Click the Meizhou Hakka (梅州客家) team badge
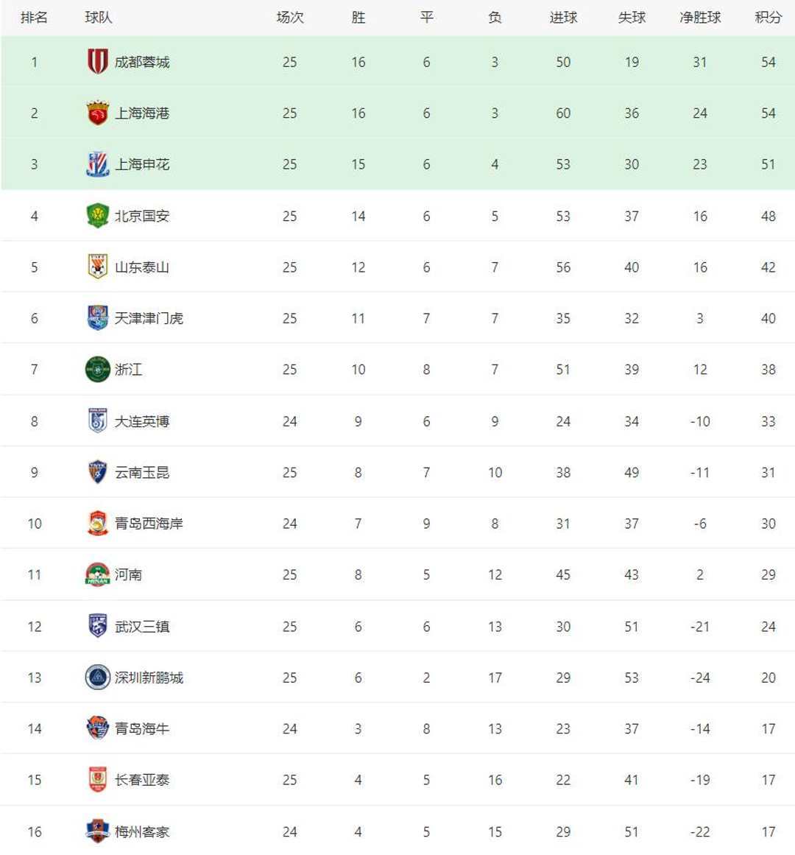This screenshot has width=795, height=855. [x=97, y=831]
